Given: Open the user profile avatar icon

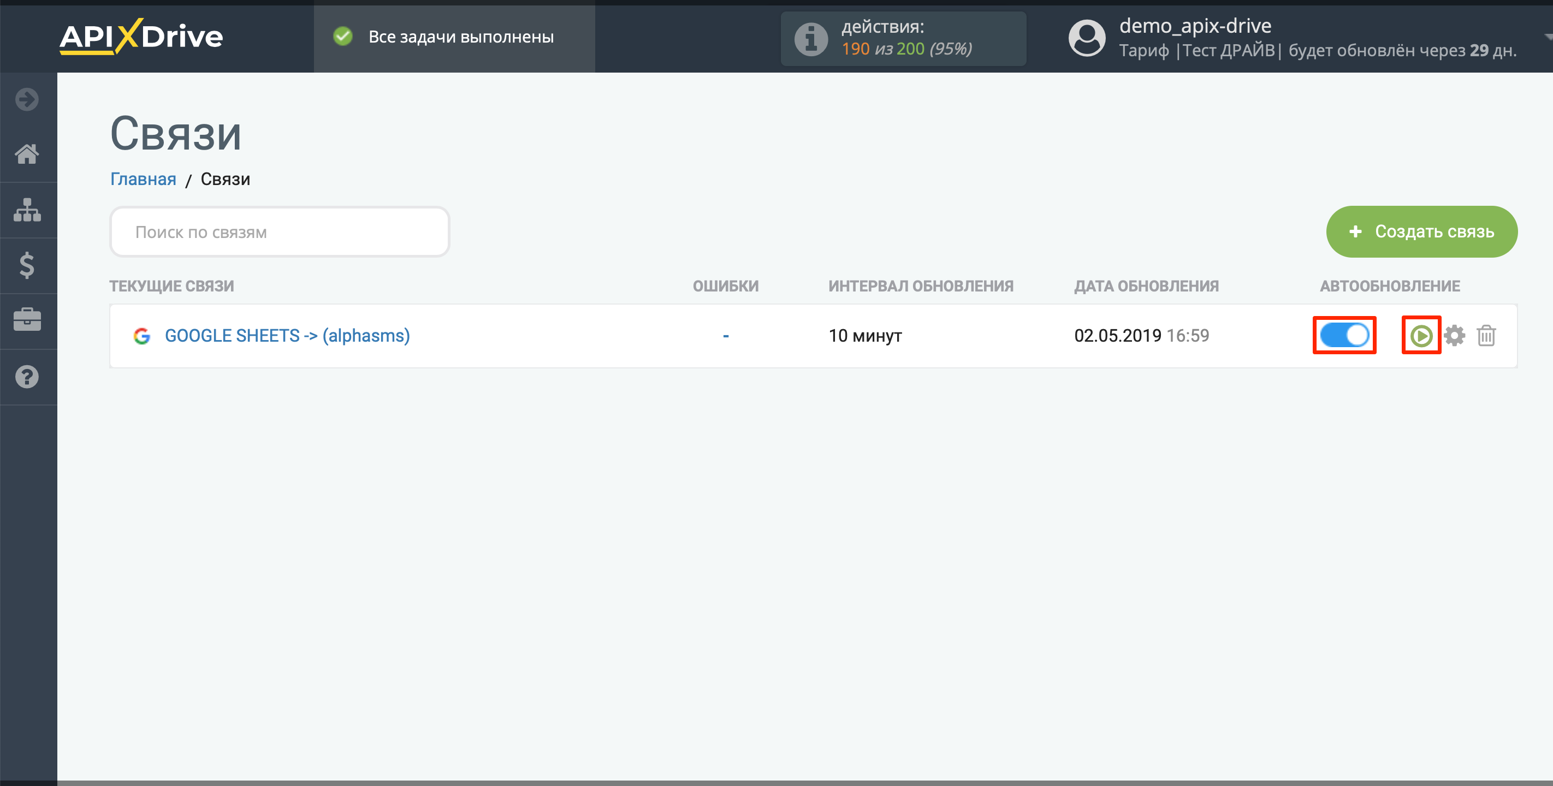Looking at the screenshot, I should click(1087, 38).
